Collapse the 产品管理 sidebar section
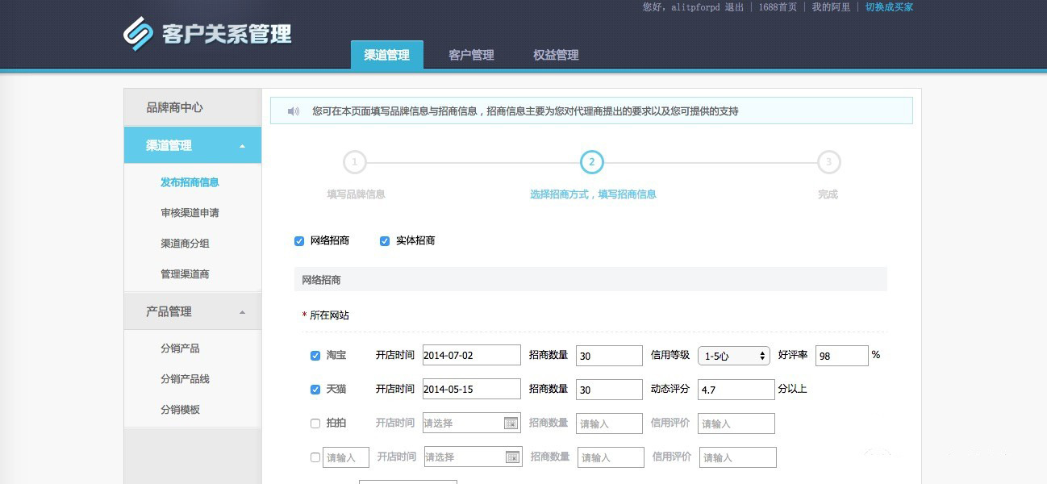The image size is (1047, 484). (243, 312)
